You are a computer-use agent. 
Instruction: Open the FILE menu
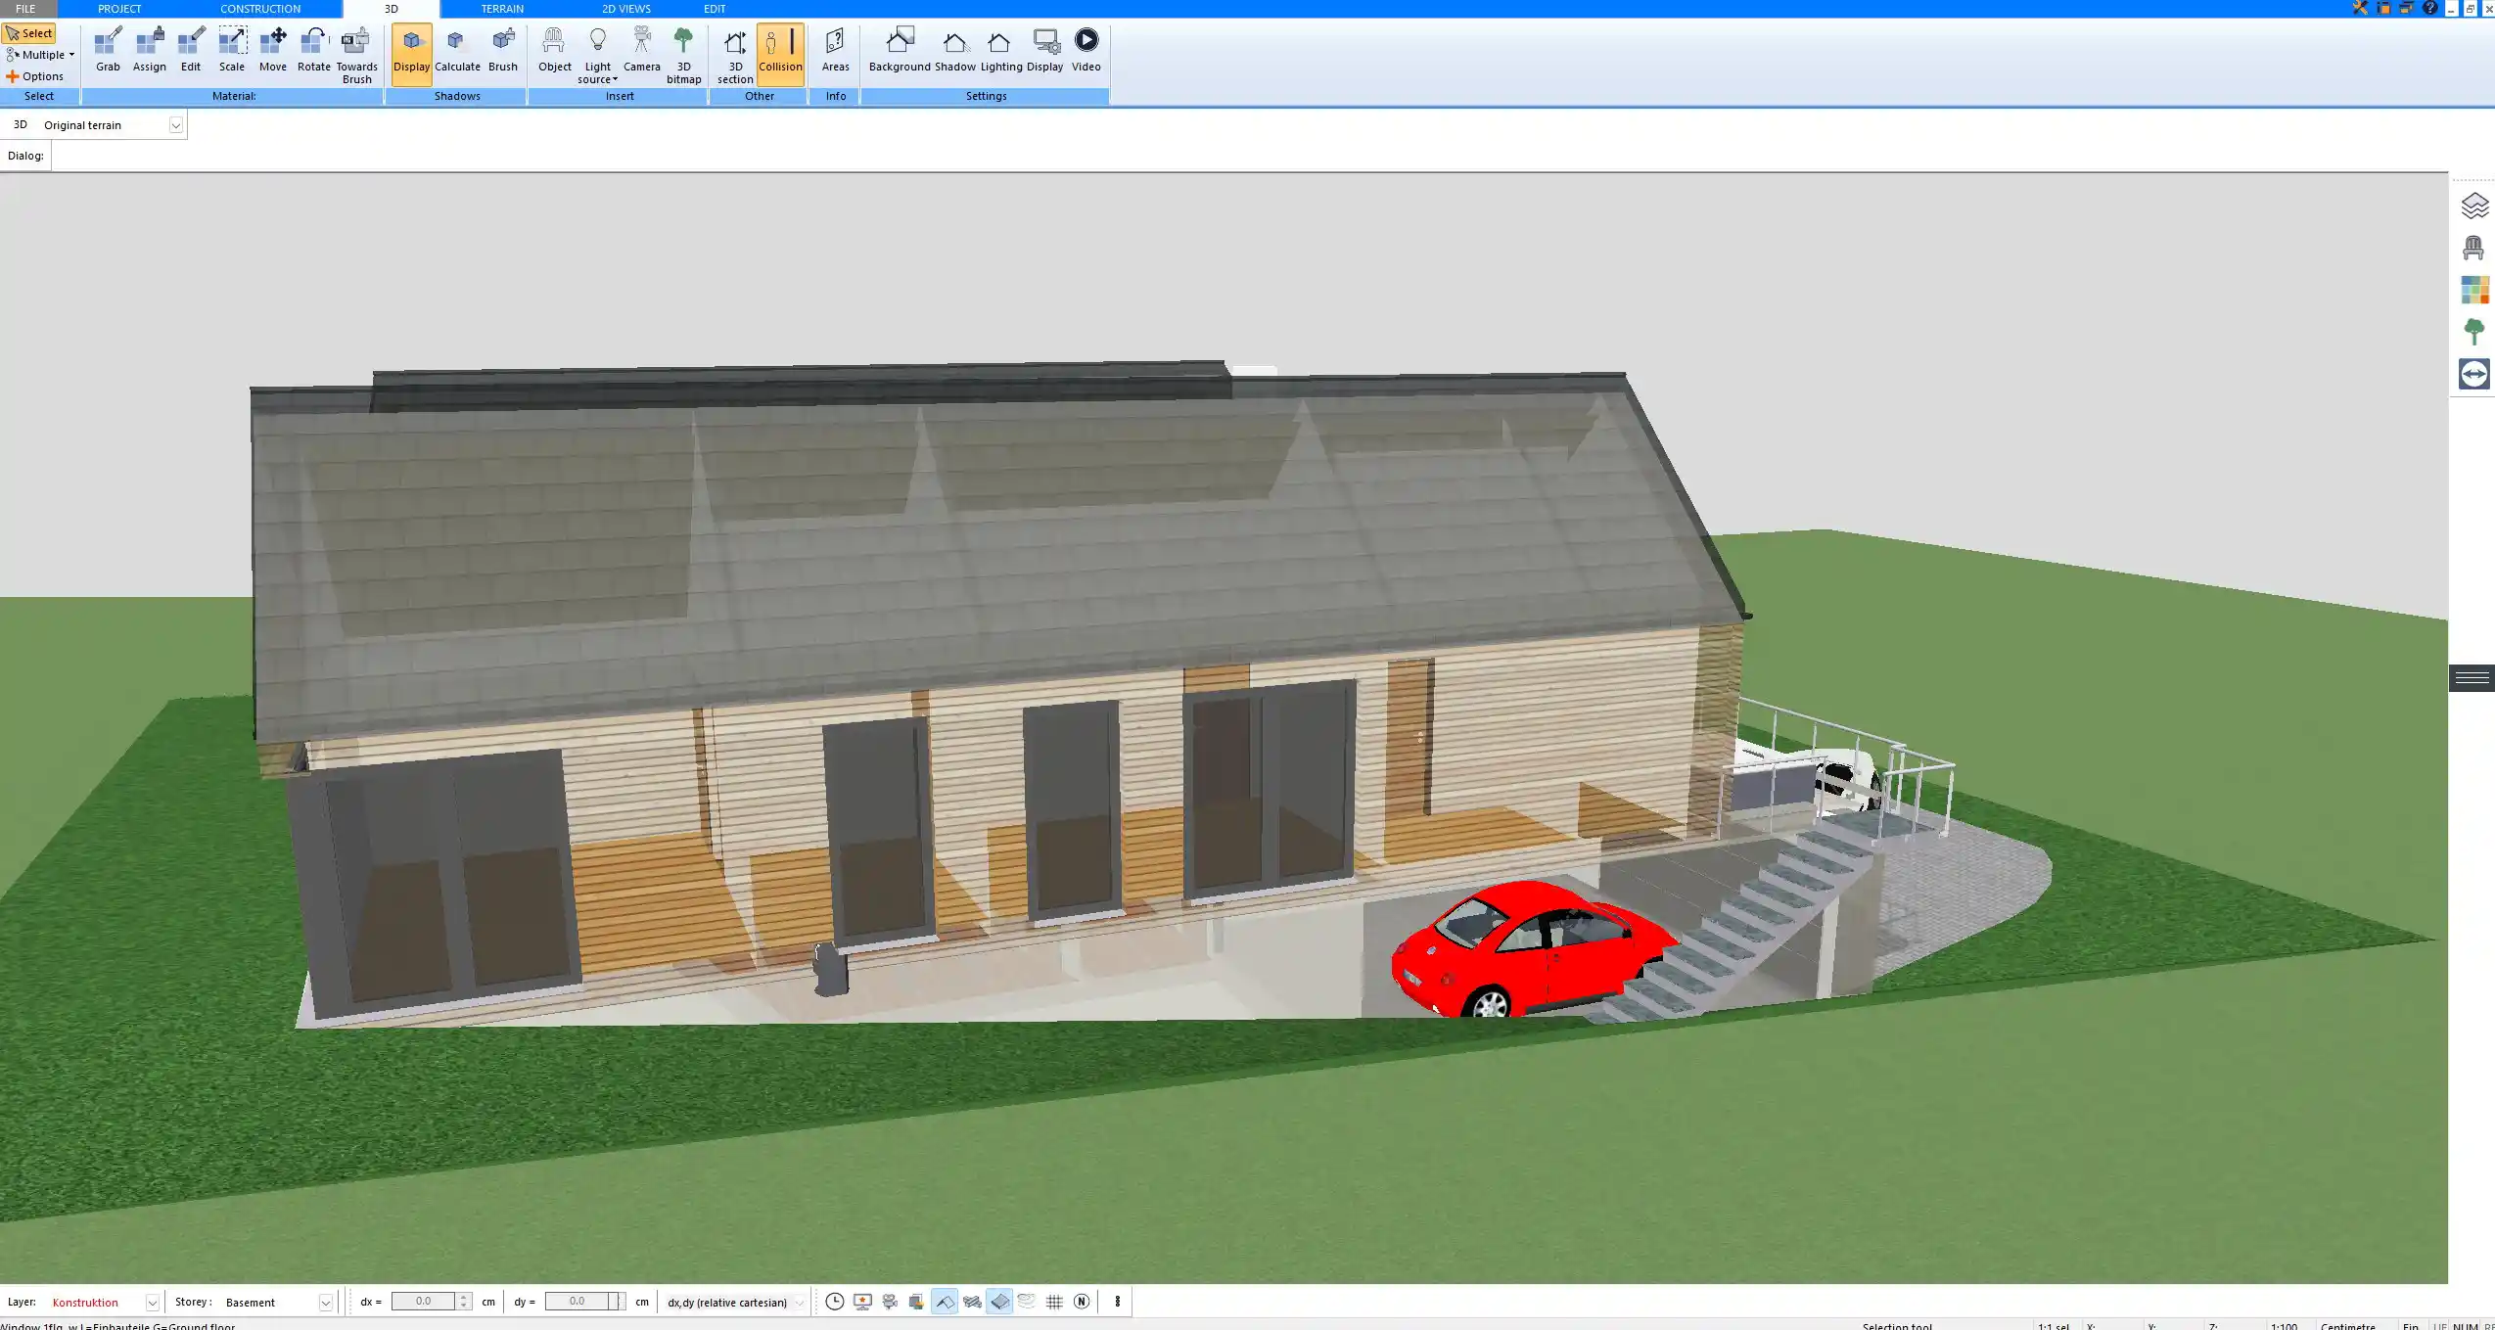(25, 8)
